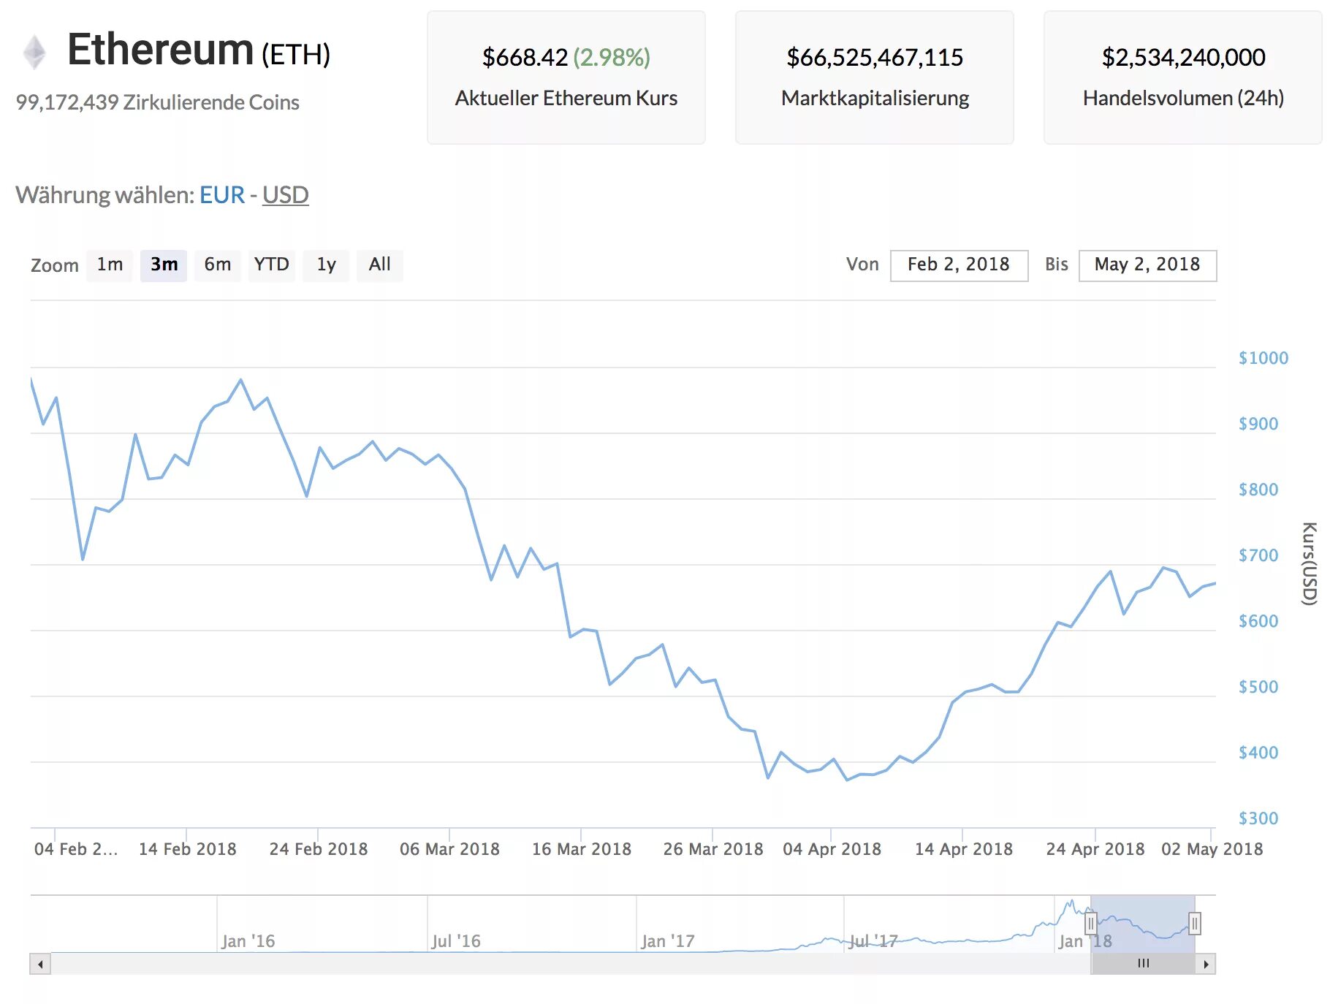The width and height of the screenshot is (1330, 1004).
Task: Set zoom range to 1m
Action: click(x=110, y=265)
